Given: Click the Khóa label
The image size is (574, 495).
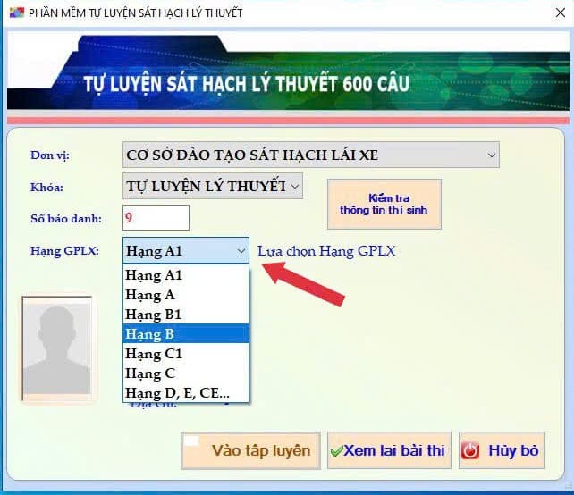Looking at the screenshot, I should pyautogui.click(x=46, y=188).
